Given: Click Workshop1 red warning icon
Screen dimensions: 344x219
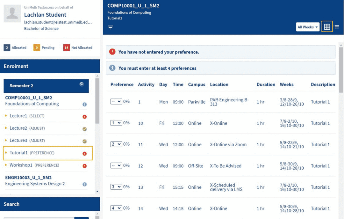Looking at the screenshot, I should point(84,166).
